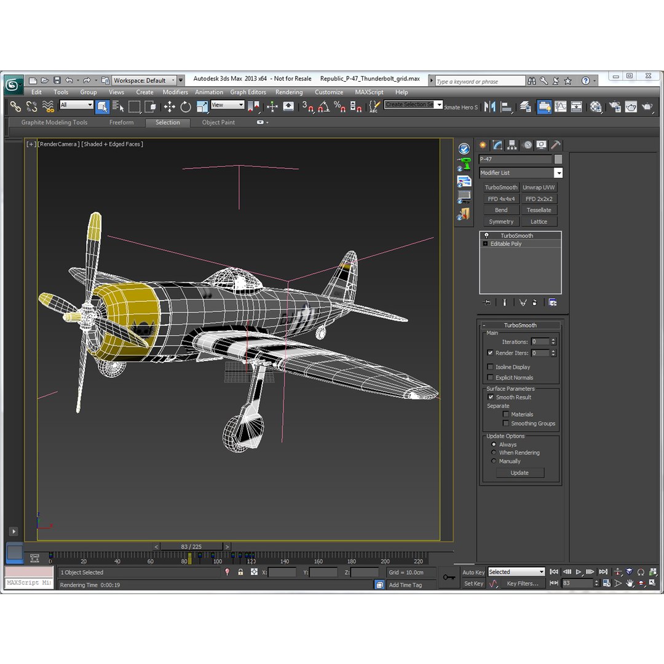The image size is (664, 664).
Task: Enable Separate by Materials checkbox
Action: pos(505,414)
